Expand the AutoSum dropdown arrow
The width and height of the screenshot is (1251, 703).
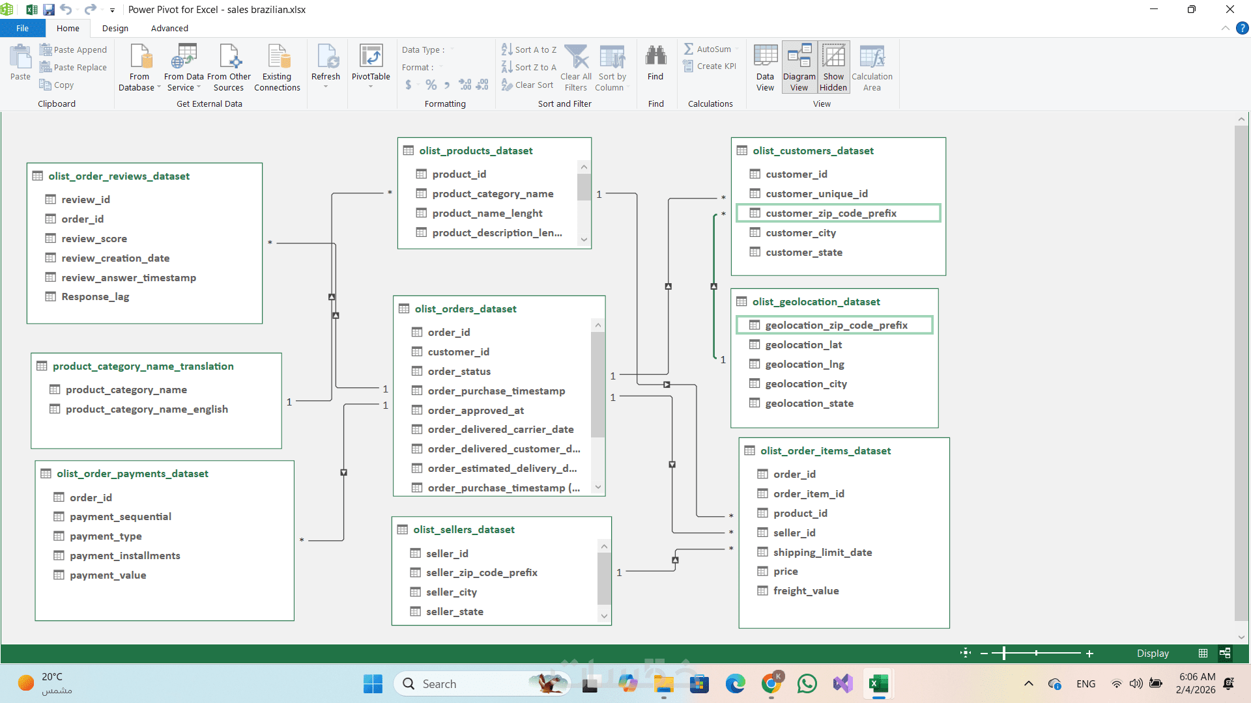(x=737, y=49)
